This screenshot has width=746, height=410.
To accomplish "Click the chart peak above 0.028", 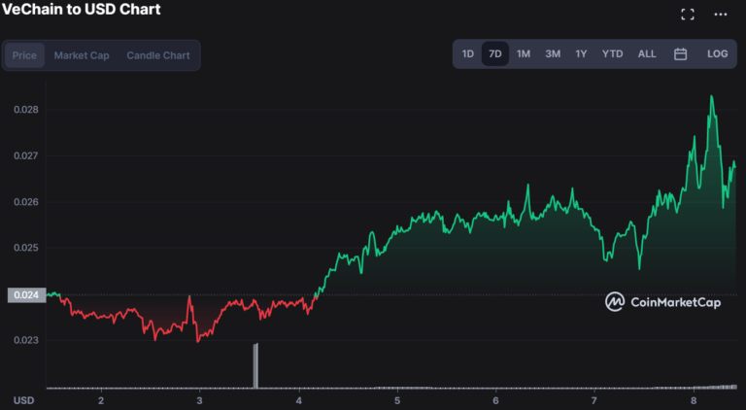I will [x=711, y=97].
